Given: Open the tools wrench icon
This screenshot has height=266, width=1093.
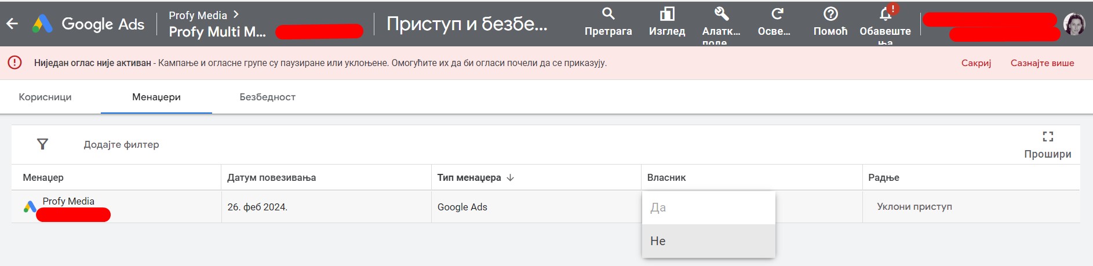Looking at the screenshot, I should 721,14.
